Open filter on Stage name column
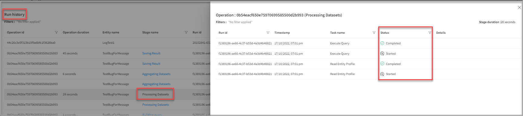The image size is (523, 116). click(x=186, y=32)
